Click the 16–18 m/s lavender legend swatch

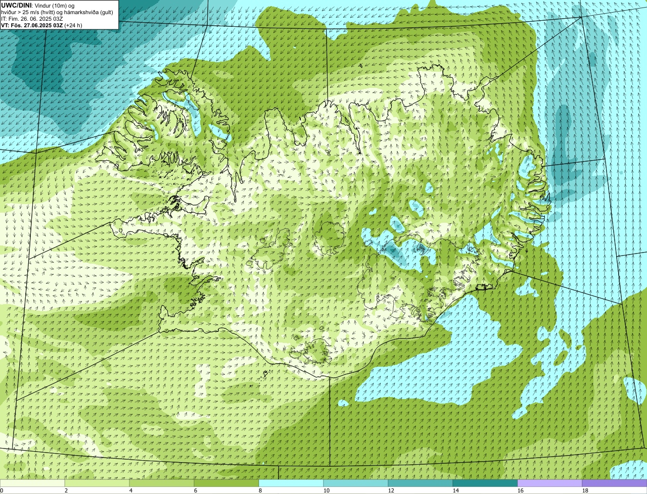coord(550,483)
